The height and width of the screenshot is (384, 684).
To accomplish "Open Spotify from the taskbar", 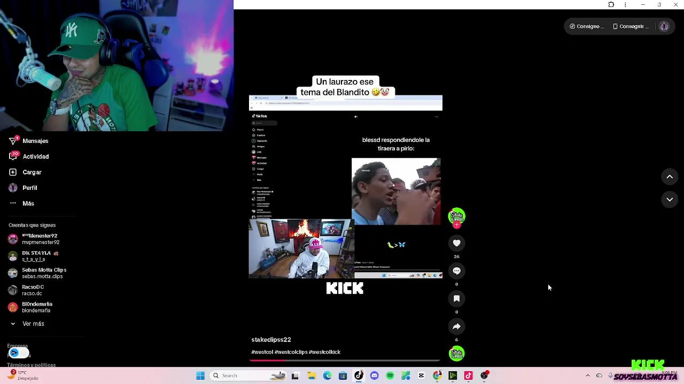I will 390,376.
